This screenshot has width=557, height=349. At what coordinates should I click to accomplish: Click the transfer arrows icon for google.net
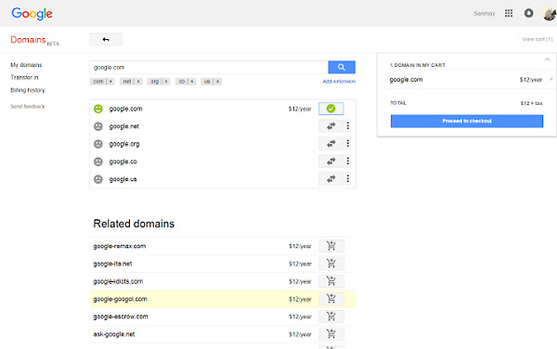click(x=331, y=125)
